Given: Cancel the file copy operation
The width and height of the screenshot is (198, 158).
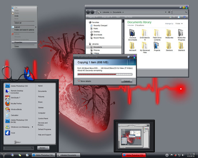Looking at the screenshot, I should pos(127,81).
